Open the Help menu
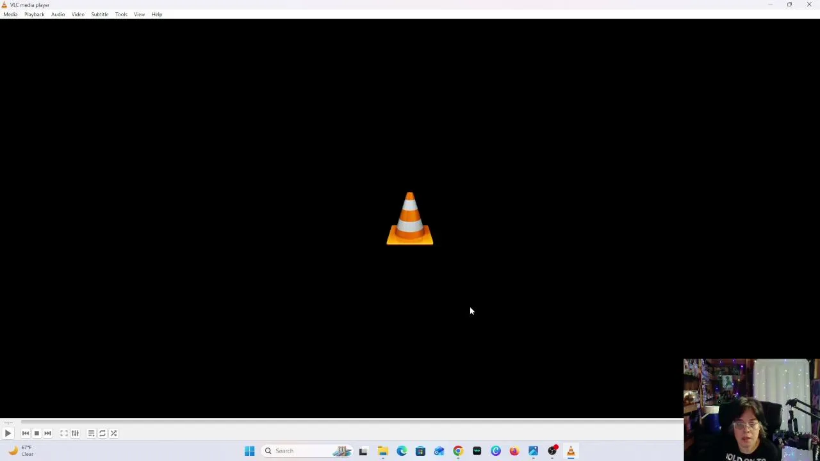This screenshot has width=820, height=461. (157, 14)
